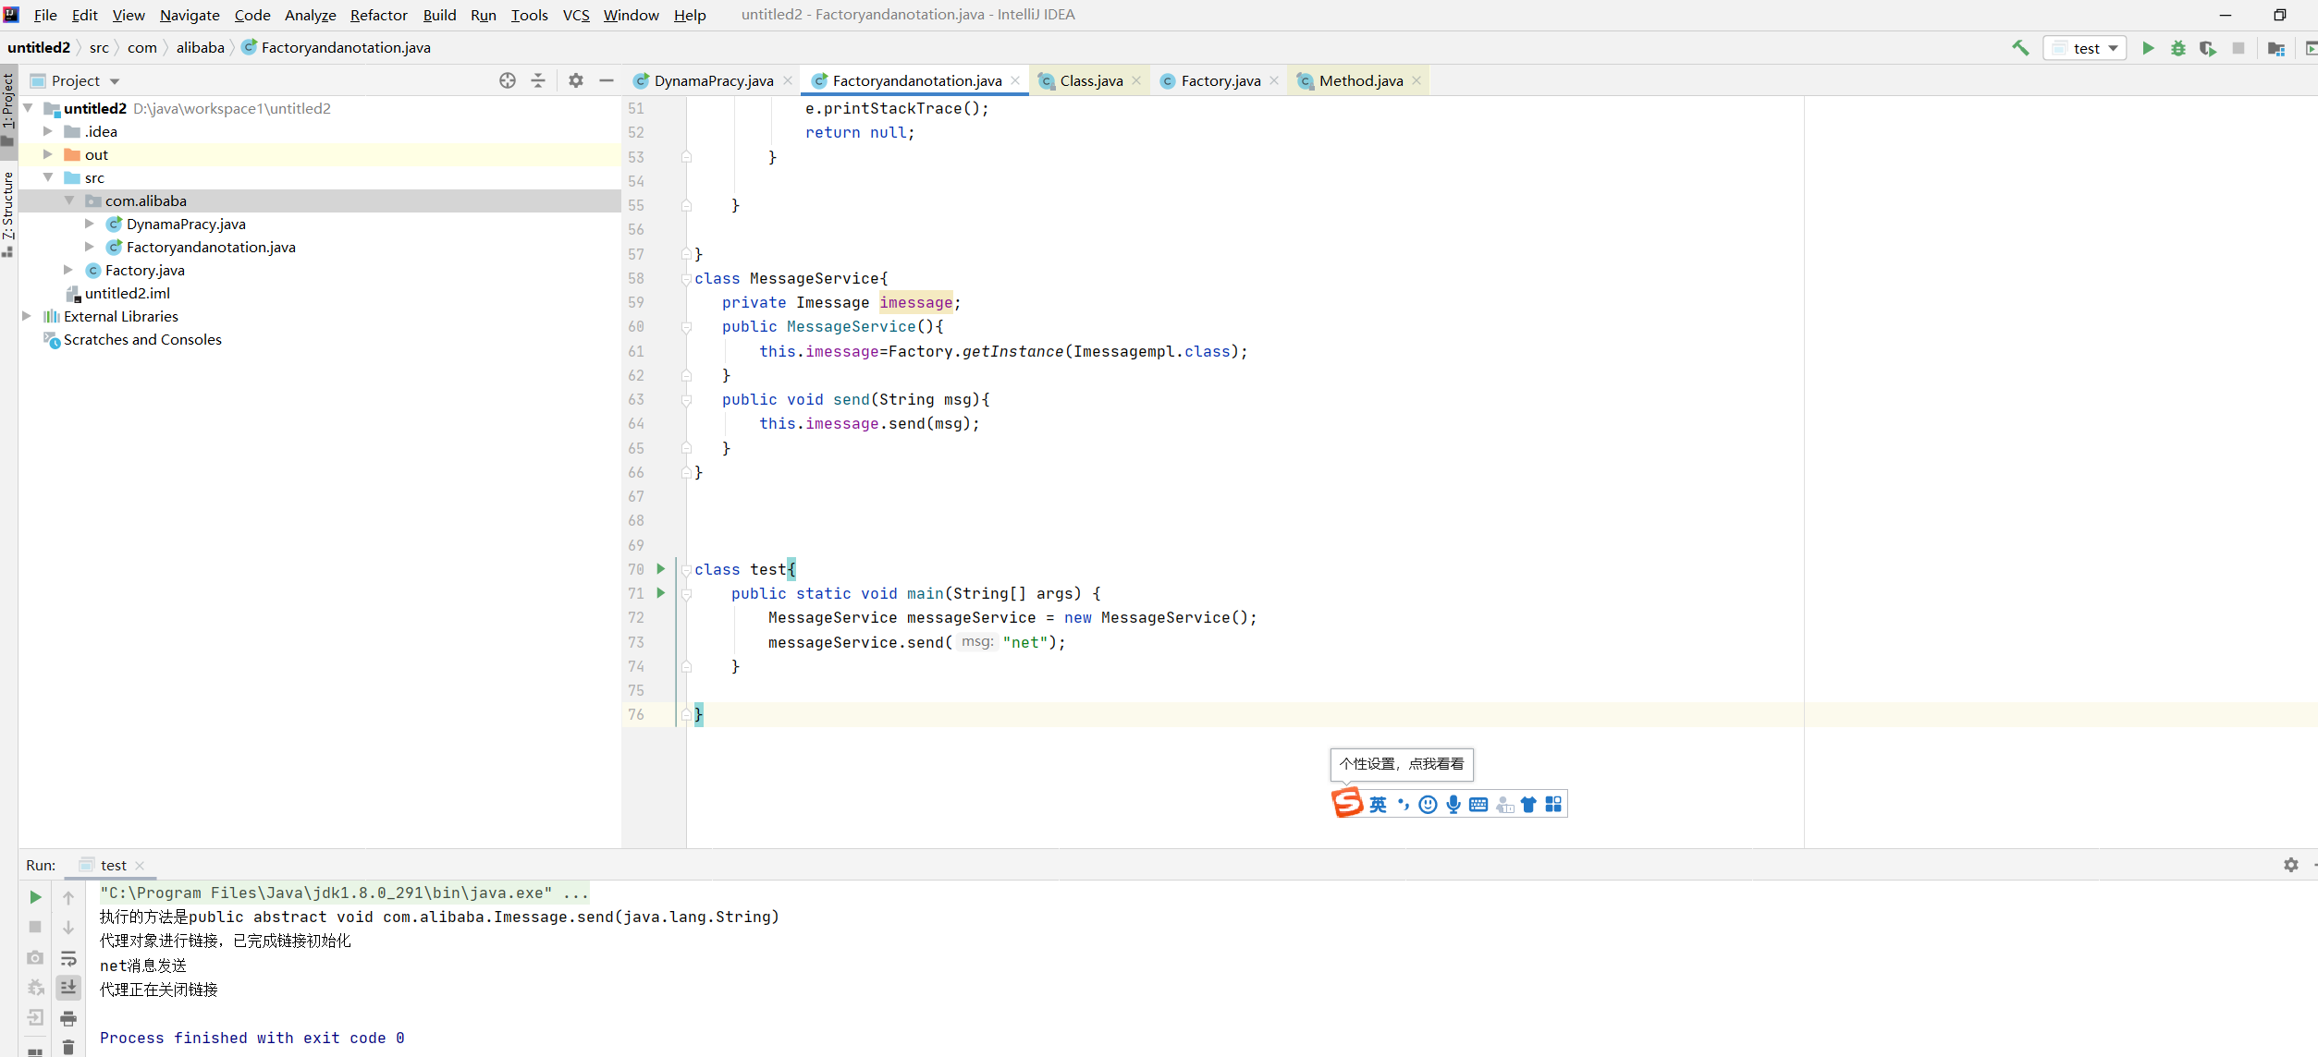Expand the out folder
This screenshot has width=2318, height=1057.
pyautogui.click(x=48, y=154)
